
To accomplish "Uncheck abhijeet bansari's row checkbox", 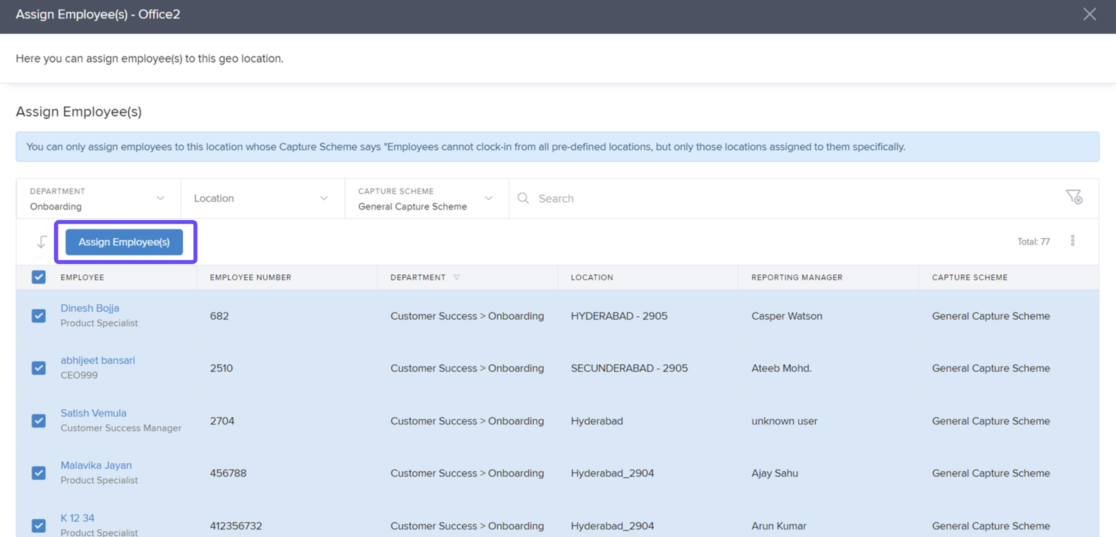I will click(39, 368).
